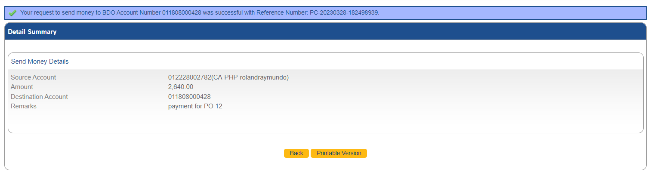Open the Printable Version
The image size is (651, 175).
tap(339, 153)
